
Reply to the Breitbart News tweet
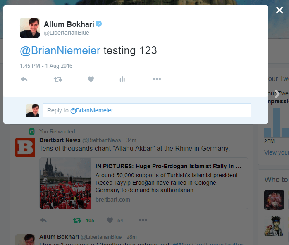[43, 220]
